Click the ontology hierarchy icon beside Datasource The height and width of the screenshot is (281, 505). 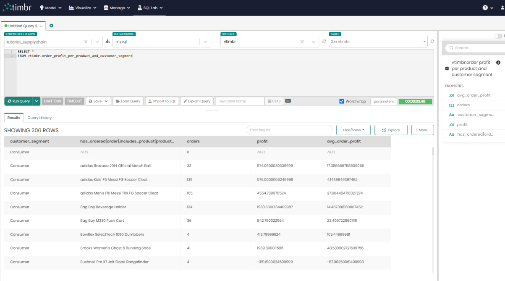pyautogui.click(x=107, y=42)
